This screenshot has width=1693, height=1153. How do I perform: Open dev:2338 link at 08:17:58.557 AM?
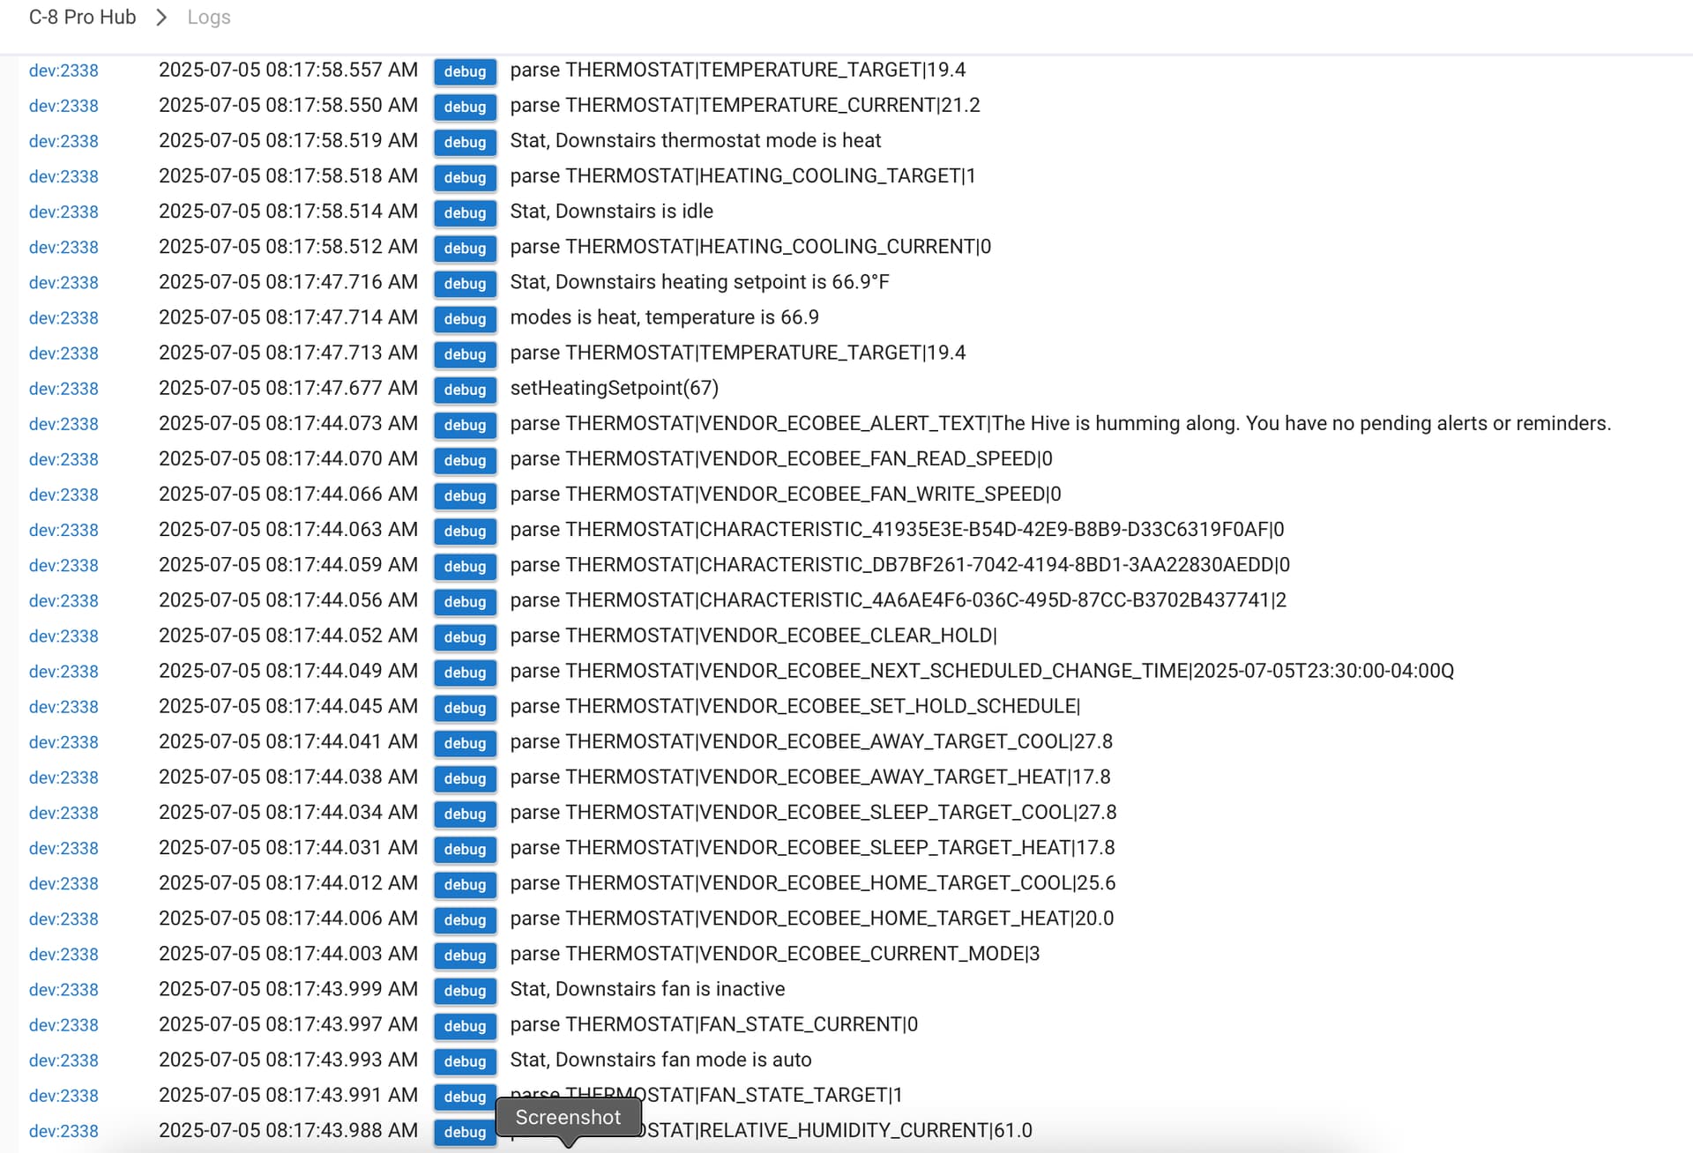tap(63, 71)
